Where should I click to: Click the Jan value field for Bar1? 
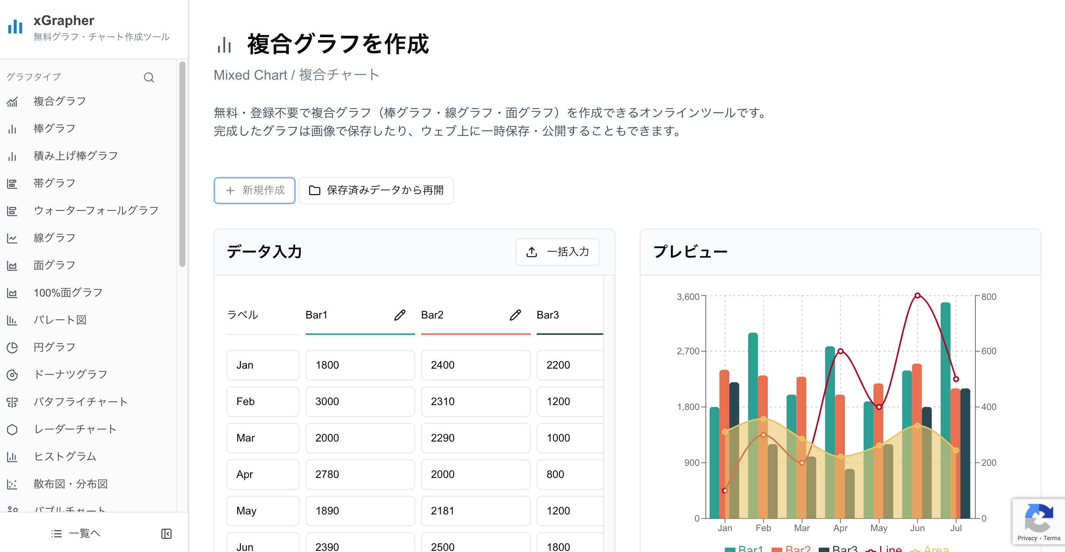pos(360,365)
